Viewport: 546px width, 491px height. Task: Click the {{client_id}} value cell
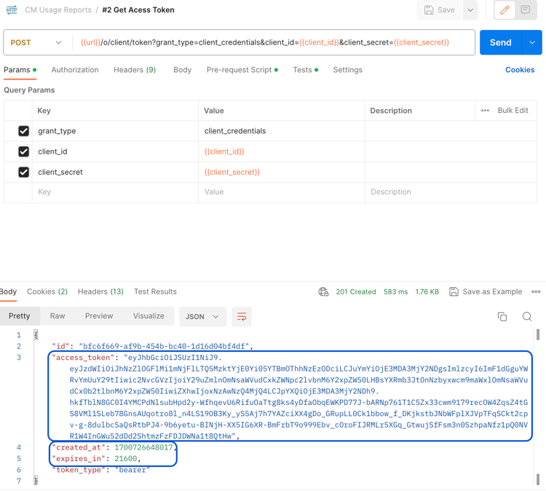click(x=281, y=152)
